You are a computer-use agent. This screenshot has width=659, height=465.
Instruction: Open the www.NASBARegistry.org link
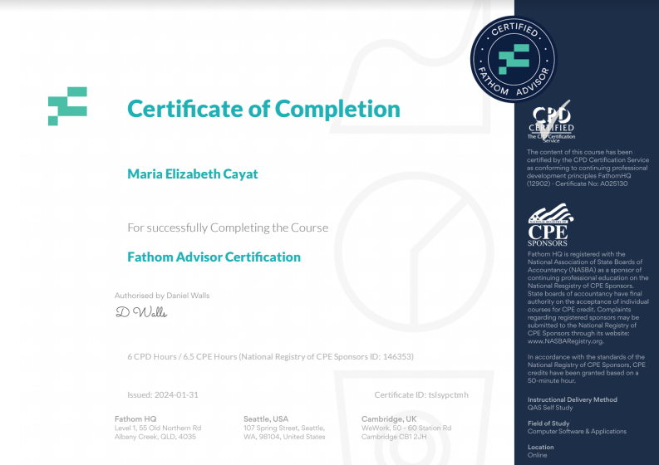(x=565, y=341)
